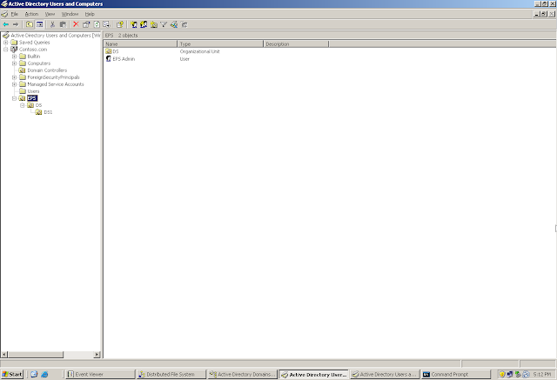Image resolution: width=557 pixels, height=380 pixels.
Task: Click the DS organizational unit icon in list
Action: (109, 51)
